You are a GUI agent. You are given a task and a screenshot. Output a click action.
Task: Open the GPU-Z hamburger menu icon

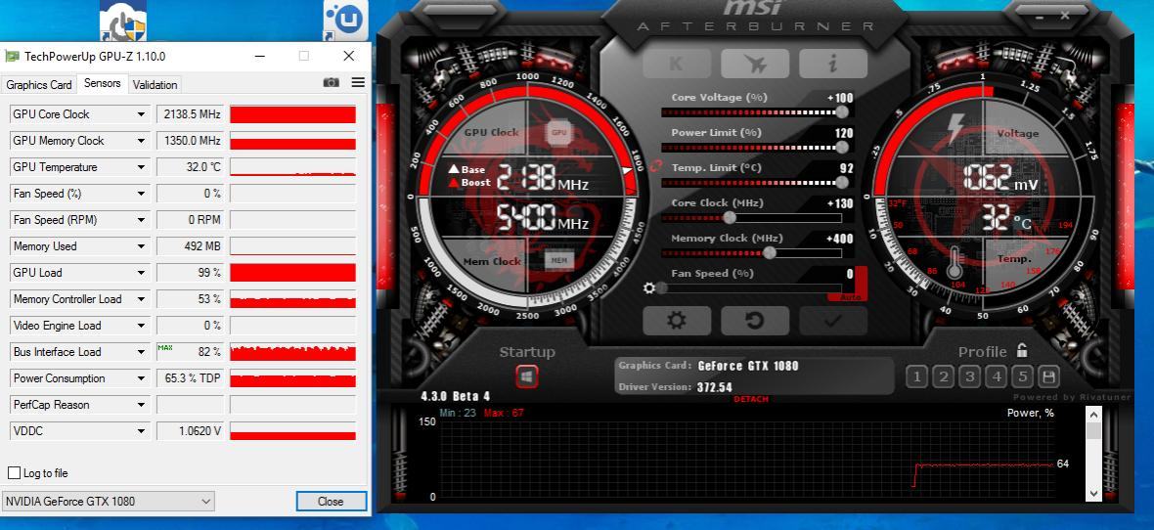pyautogui.click(x=358, y=82)
